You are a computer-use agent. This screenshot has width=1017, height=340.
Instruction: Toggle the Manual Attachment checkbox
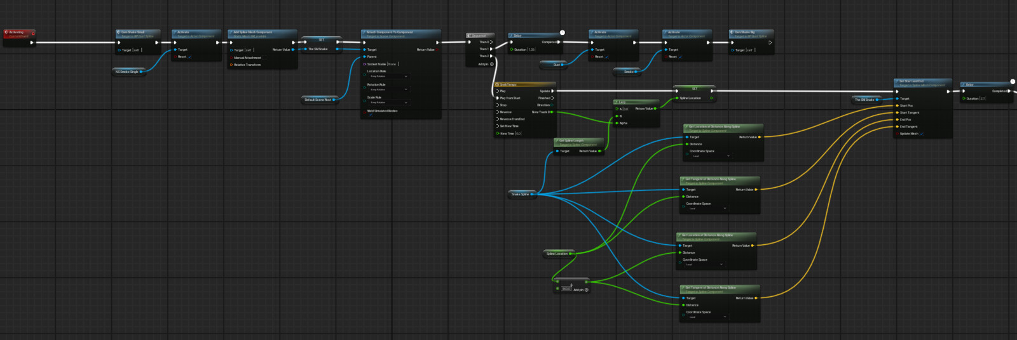(x=264, y=58)
